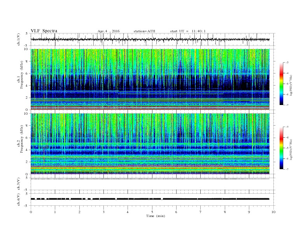Click time axis tick label '0'
Image resolution: width=308 pixels, height=238 pixels.
31,212
